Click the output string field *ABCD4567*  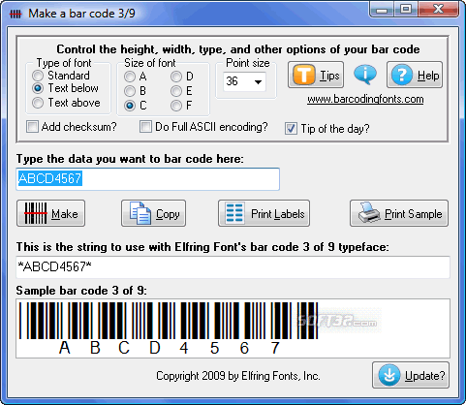point(233,267)
